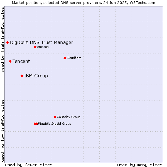The width and height of the screenshot is (167, 167).
Task: Click the GoDaddy Group red data point
Action: [x=55, y=117]
